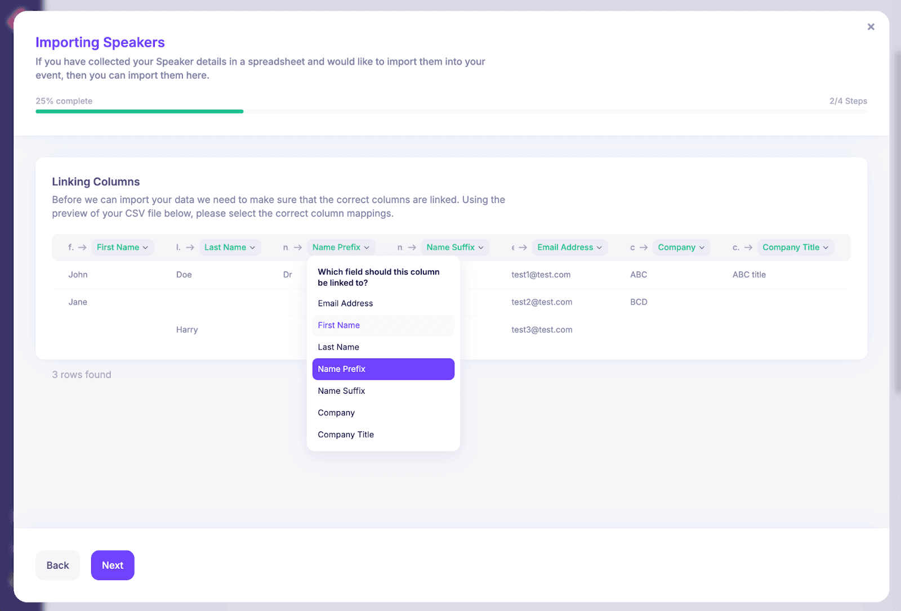Click the Next button

(113, 565)
